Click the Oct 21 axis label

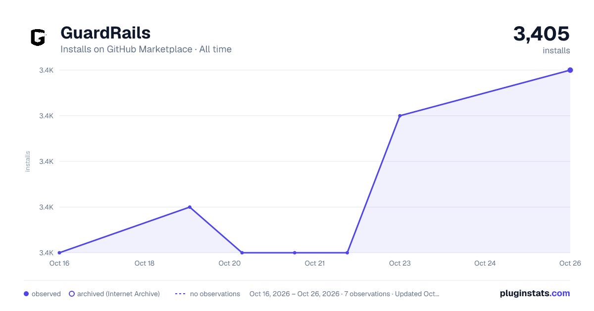point(315,263)
